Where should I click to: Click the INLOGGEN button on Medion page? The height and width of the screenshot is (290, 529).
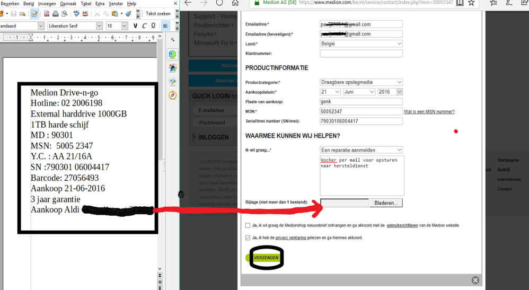213,137
